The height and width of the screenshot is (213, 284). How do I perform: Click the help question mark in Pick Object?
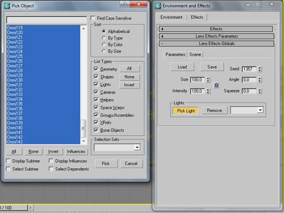(x=125, y=4)
